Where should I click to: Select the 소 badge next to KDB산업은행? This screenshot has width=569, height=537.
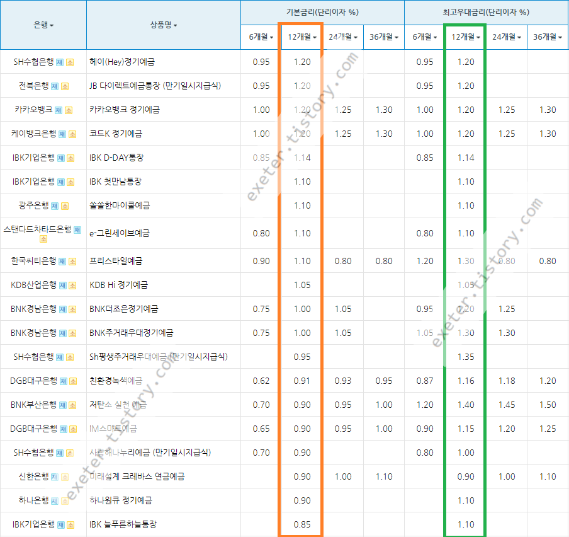click(x=72, y=286)
